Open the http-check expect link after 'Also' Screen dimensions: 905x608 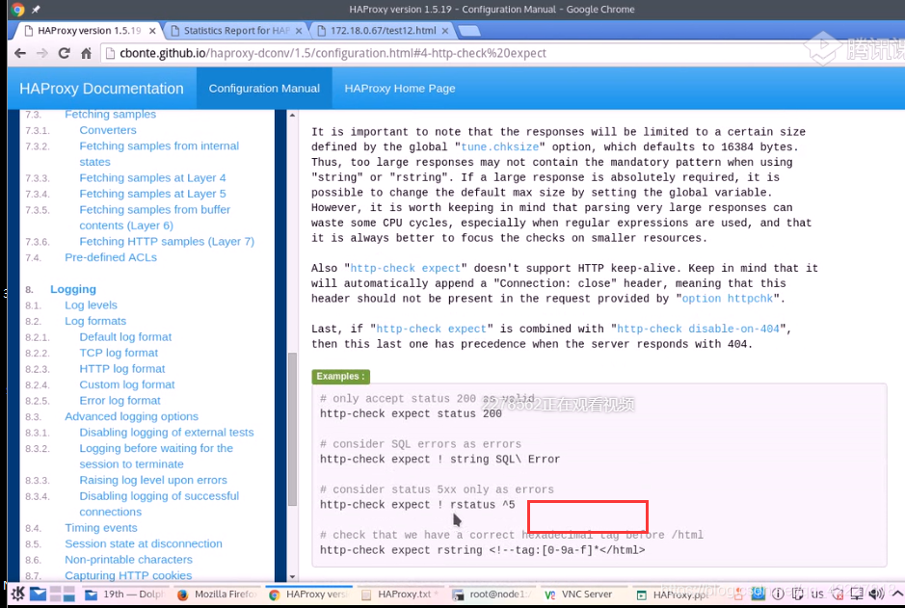(406, 268)
